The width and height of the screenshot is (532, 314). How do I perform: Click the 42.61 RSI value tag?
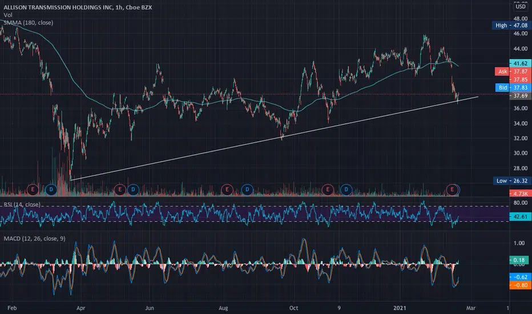click(x=520, y=216)
